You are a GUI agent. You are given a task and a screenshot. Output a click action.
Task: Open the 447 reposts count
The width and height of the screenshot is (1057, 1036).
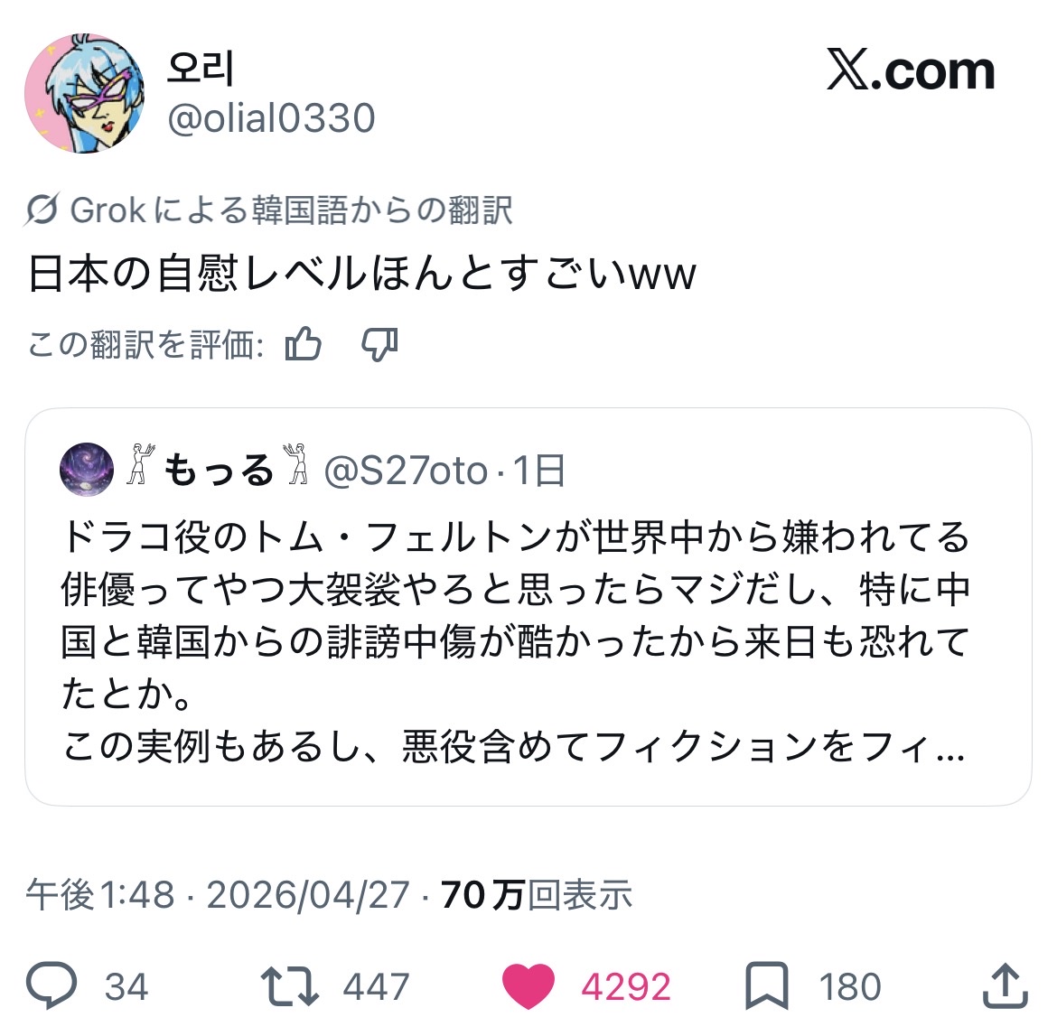click(376, 987)
